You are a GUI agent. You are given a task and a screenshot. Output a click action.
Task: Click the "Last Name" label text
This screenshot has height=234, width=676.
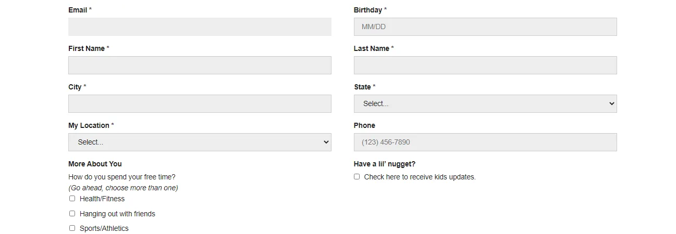tap(372, 48)
